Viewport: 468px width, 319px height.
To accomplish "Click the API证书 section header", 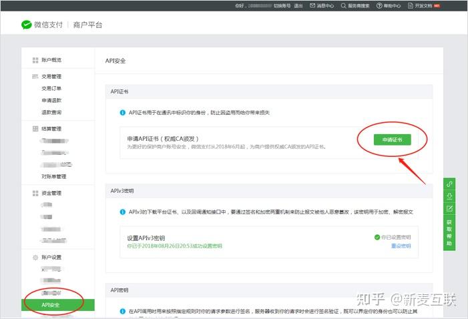I will [120, 91].
